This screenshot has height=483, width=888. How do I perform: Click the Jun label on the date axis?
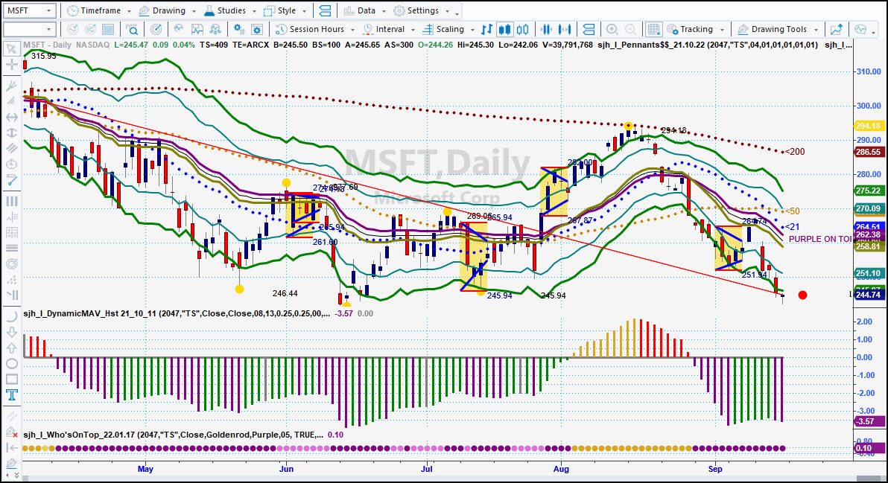point(287,469)
